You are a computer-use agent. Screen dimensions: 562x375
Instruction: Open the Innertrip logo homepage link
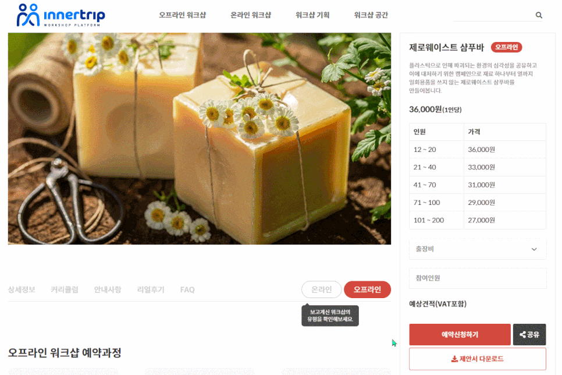click(61, 15)
